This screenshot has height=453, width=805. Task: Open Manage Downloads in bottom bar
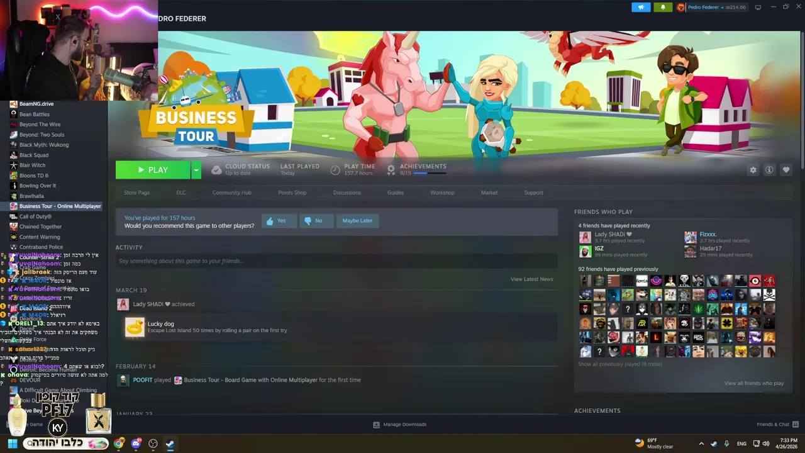[399, 425]
